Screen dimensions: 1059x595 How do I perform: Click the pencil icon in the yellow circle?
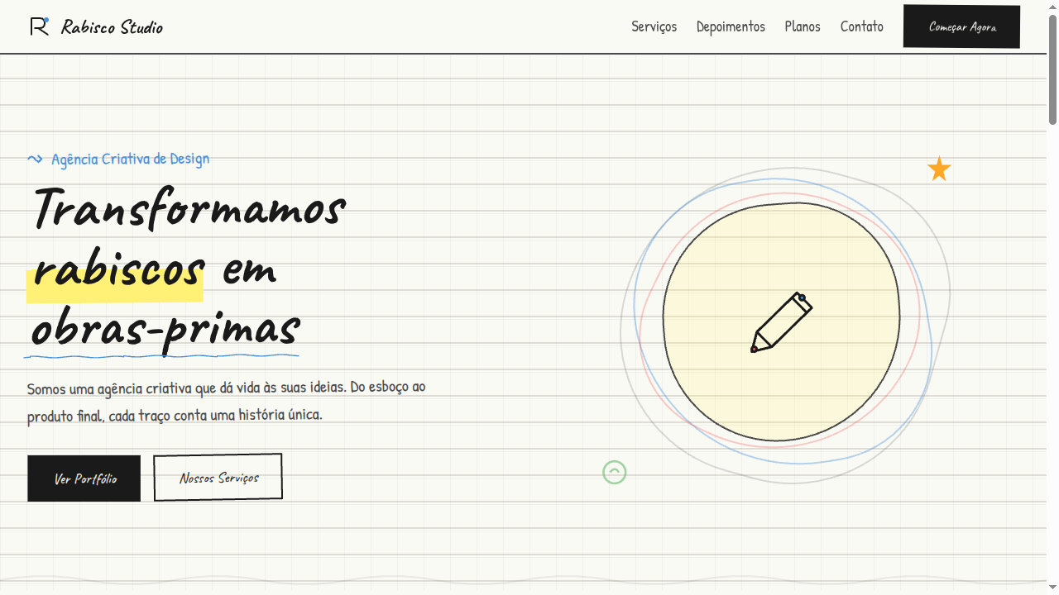781,322
